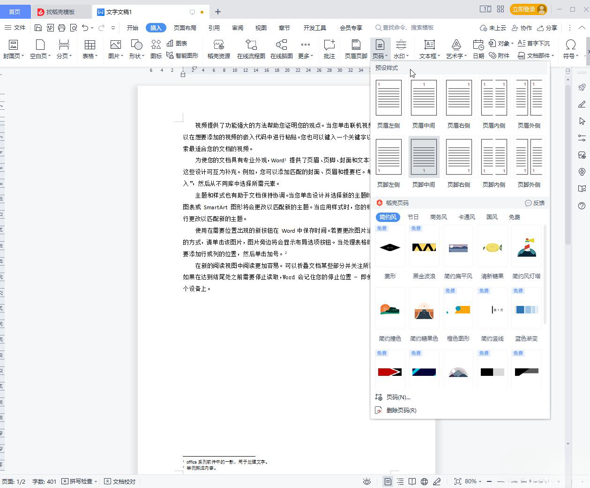Switch to page layout view in status bar
Viewport: 590px width, 488px height.
pyautogui.click(x=388, y=481)
